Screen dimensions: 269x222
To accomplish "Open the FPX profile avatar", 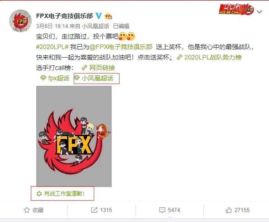I will click(x=20, y=21).
